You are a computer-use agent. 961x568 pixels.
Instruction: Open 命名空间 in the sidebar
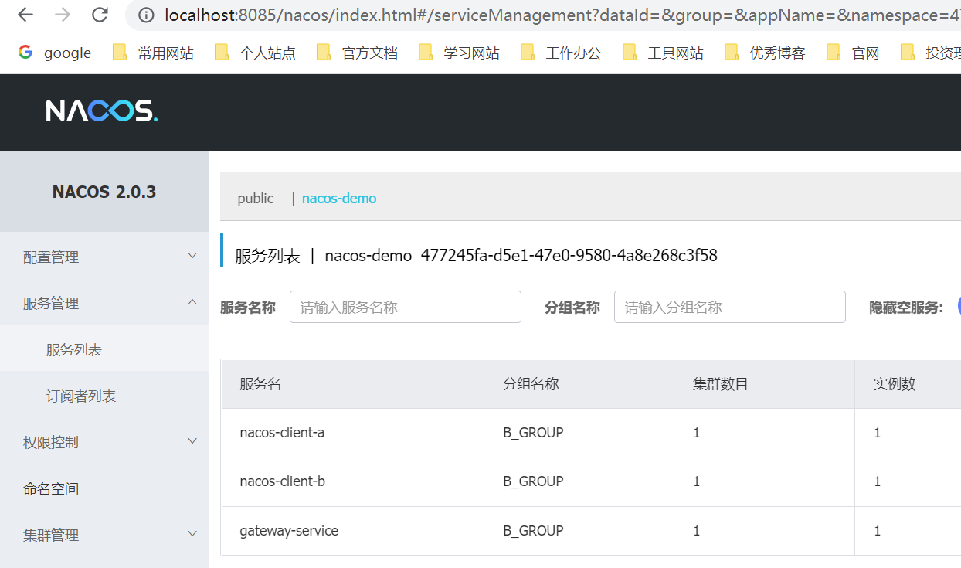coord(104,488)
